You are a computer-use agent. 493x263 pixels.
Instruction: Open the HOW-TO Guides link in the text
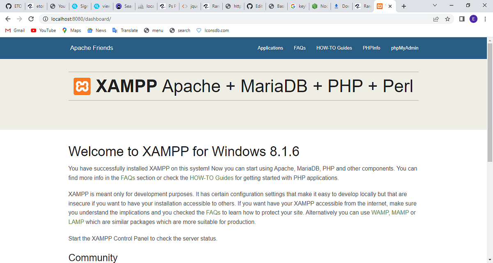pos(212,178)
